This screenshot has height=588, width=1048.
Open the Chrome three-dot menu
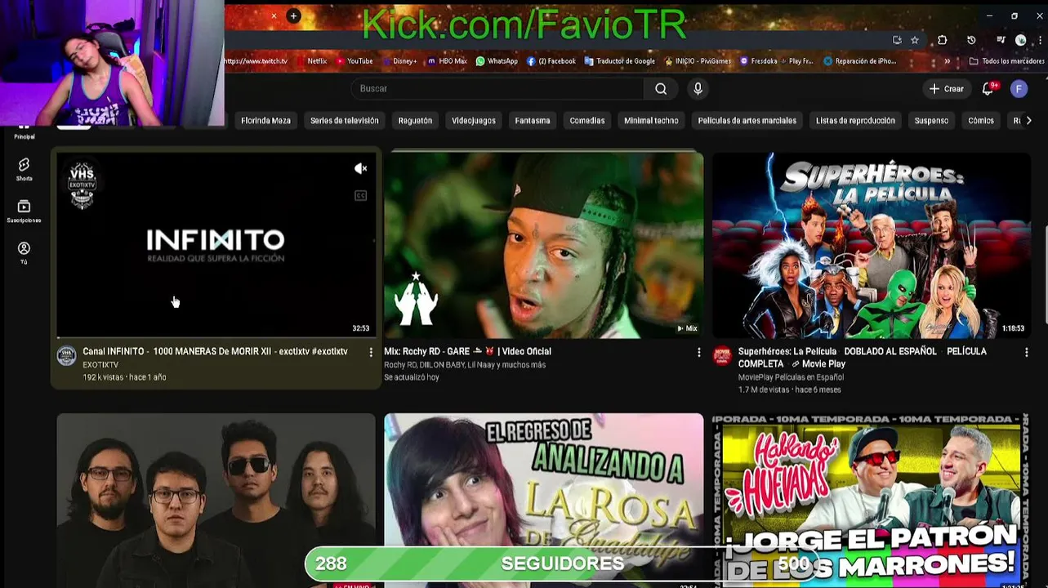tap(1039, 40)
